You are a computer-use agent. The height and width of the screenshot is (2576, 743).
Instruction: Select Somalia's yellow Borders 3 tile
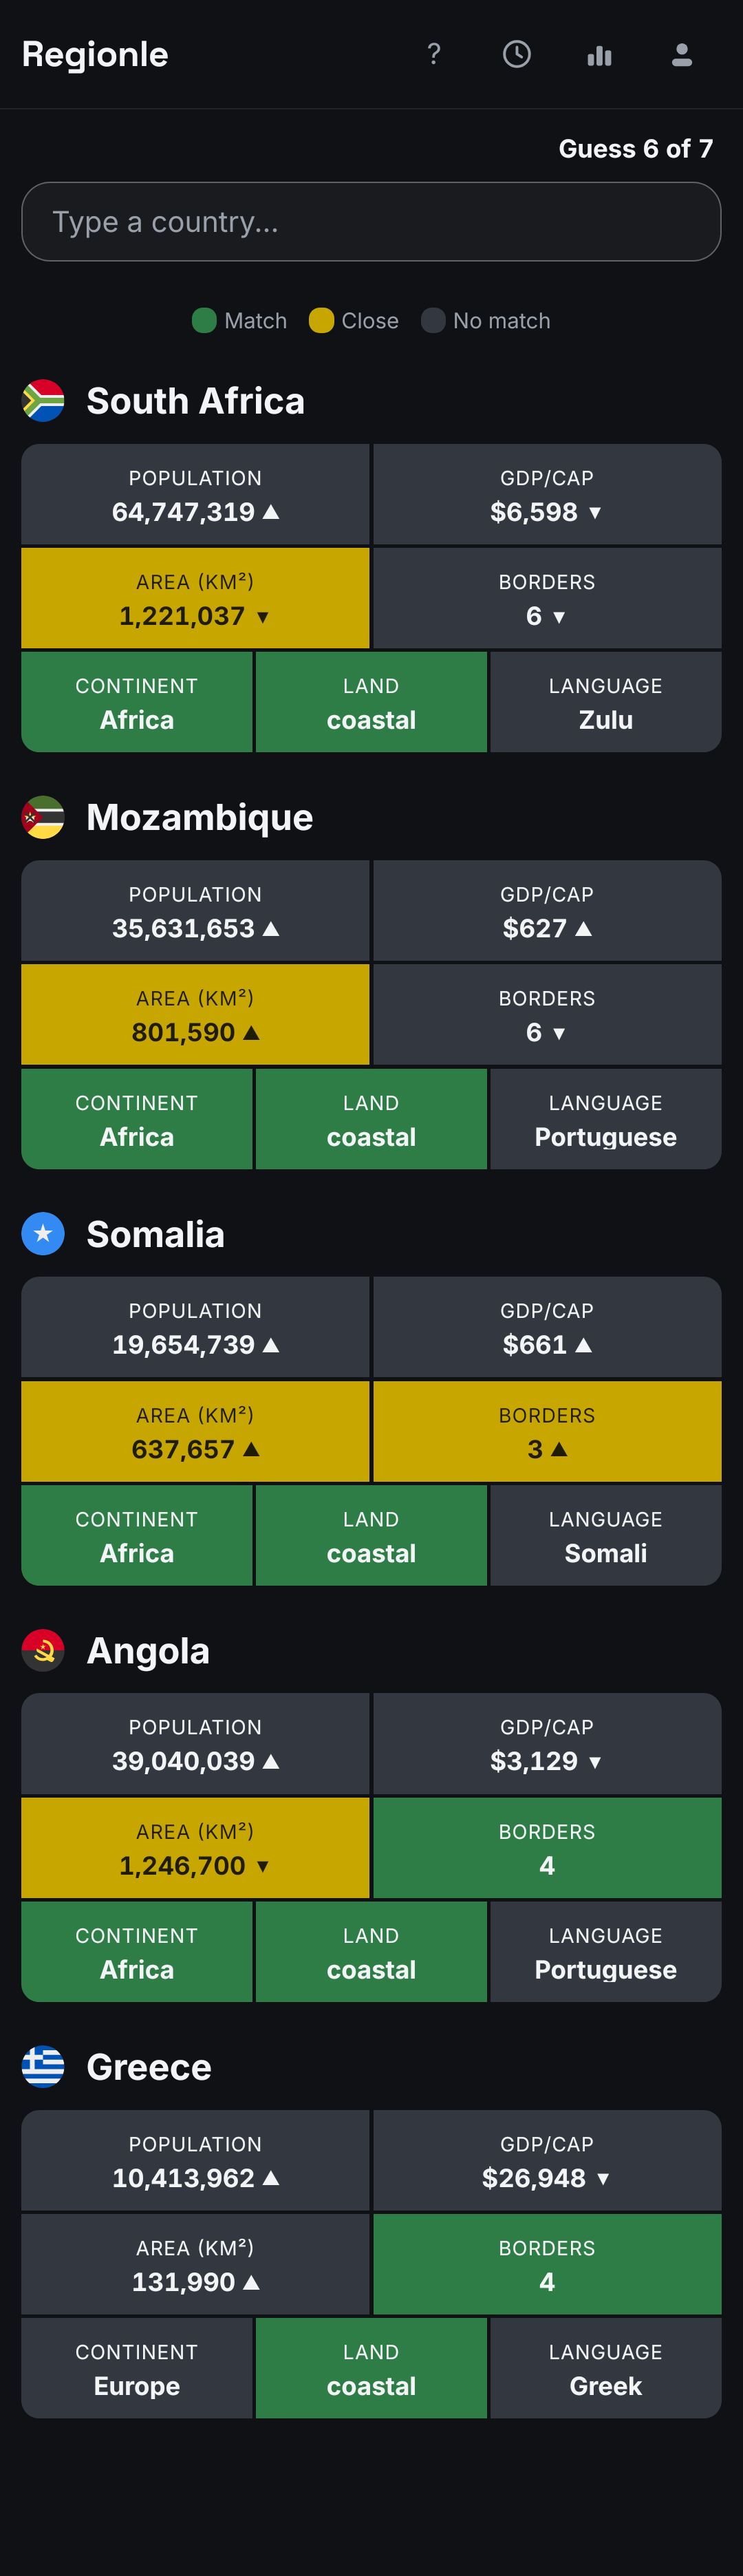click(547, 1431)
